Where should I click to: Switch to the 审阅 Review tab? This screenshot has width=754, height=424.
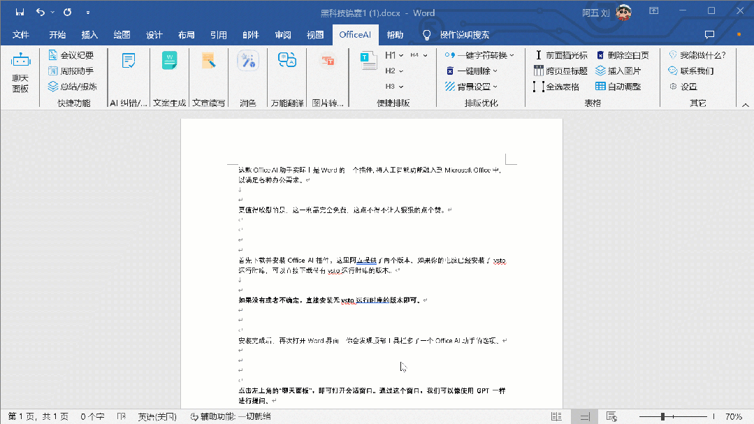(x=283, y=35)
